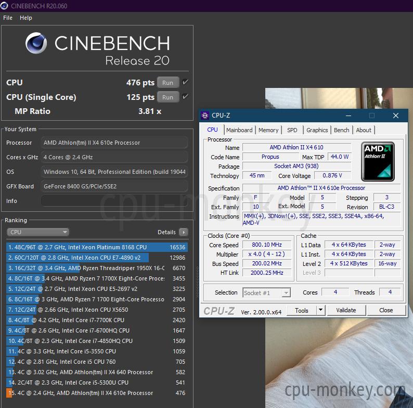This screenshot has width=413, height=408.
Task: Switch to the Bench tab
Action: (342, 130)
